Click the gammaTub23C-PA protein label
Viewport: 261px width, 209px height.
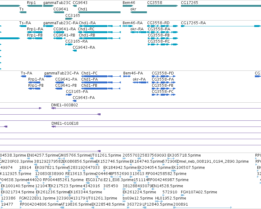click(x=61, y=73)
